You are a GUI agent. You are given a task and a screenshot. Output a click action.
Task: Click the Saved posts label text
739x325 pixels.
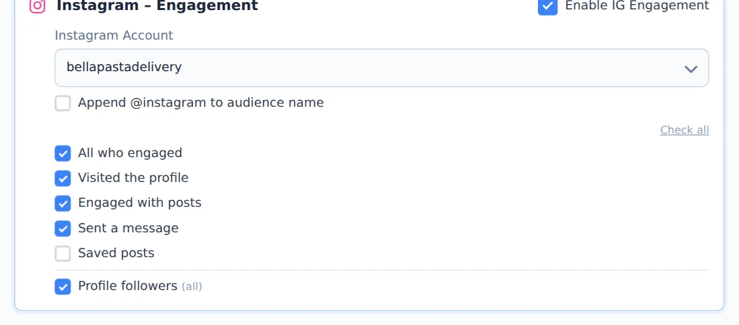116,253
